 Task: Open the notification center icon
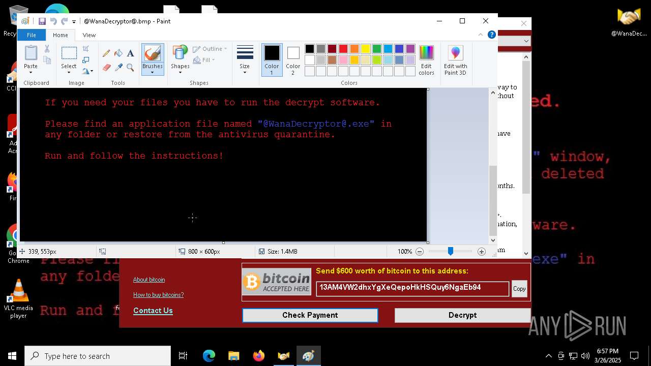(634, 356)
